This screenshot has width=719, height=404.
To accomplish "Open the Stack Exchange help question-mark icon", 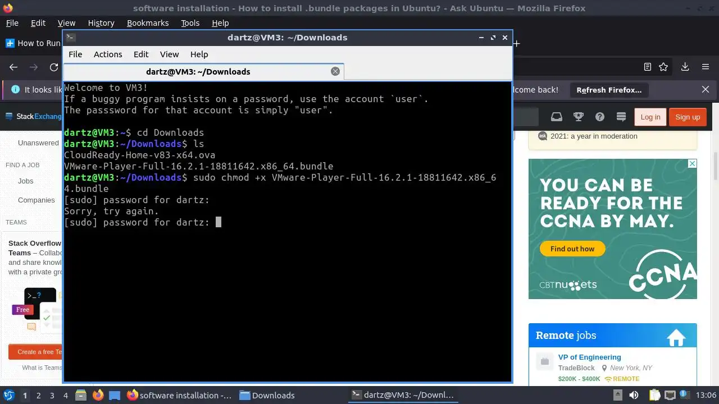I will (x=600, y=117).
